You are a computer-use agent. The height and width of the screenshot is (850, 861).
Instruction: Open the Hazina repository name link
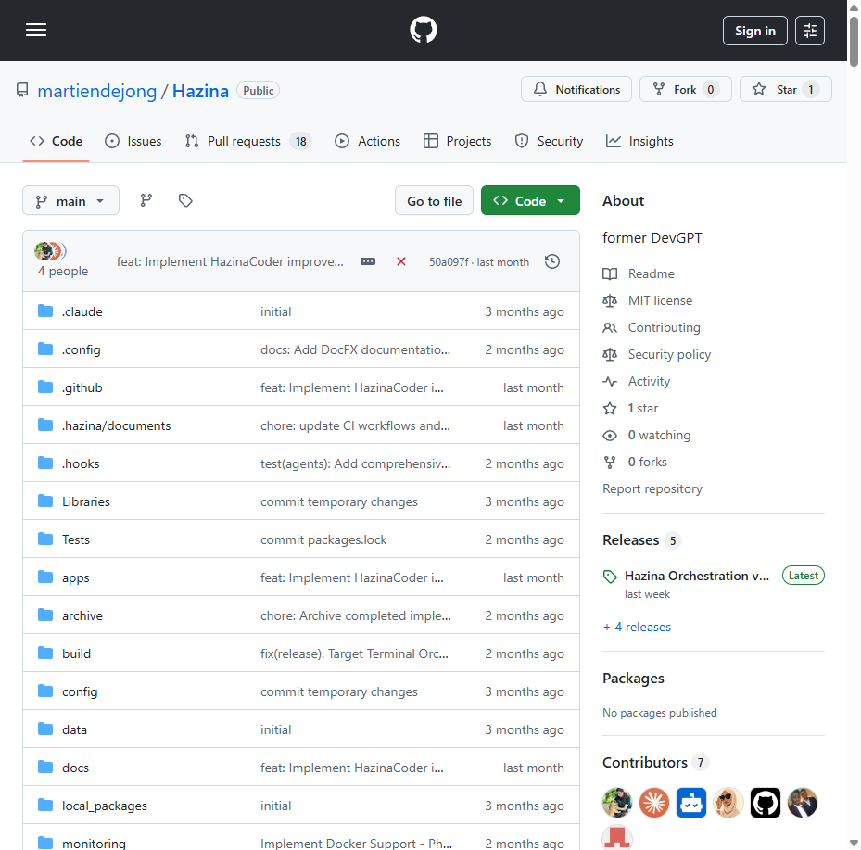pos(200,91)
